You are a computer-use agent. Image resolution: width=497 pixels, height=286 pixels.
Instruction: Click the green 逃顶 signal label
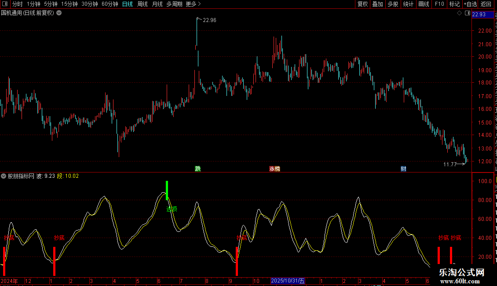(172, 209)
